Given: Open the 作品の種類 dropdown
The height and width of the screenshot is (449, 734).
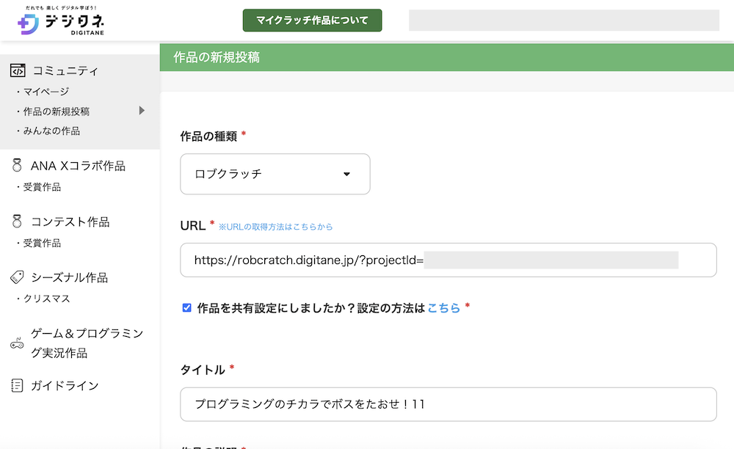Looking at the screenshot, I should pyautogui.click(x=275, y=174).
